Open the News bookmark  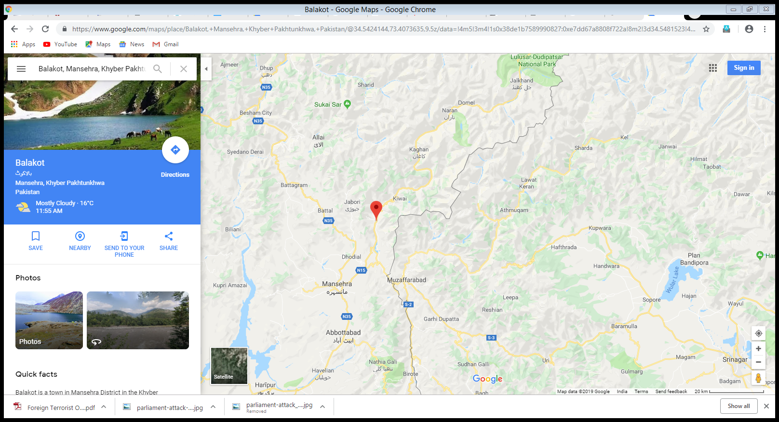132,44
